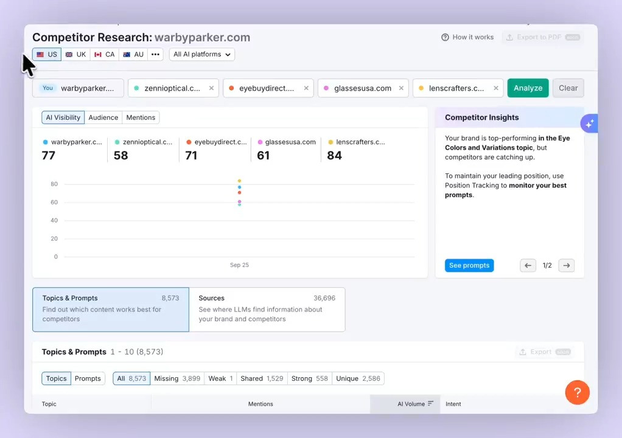The image size is (622, 438).
Task: Click the How it works help icon
Action: (x=445, y=37)
